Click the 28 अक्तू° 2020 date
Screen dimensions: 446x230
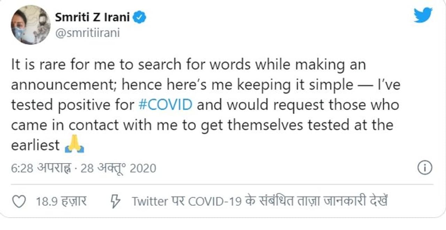118,168
